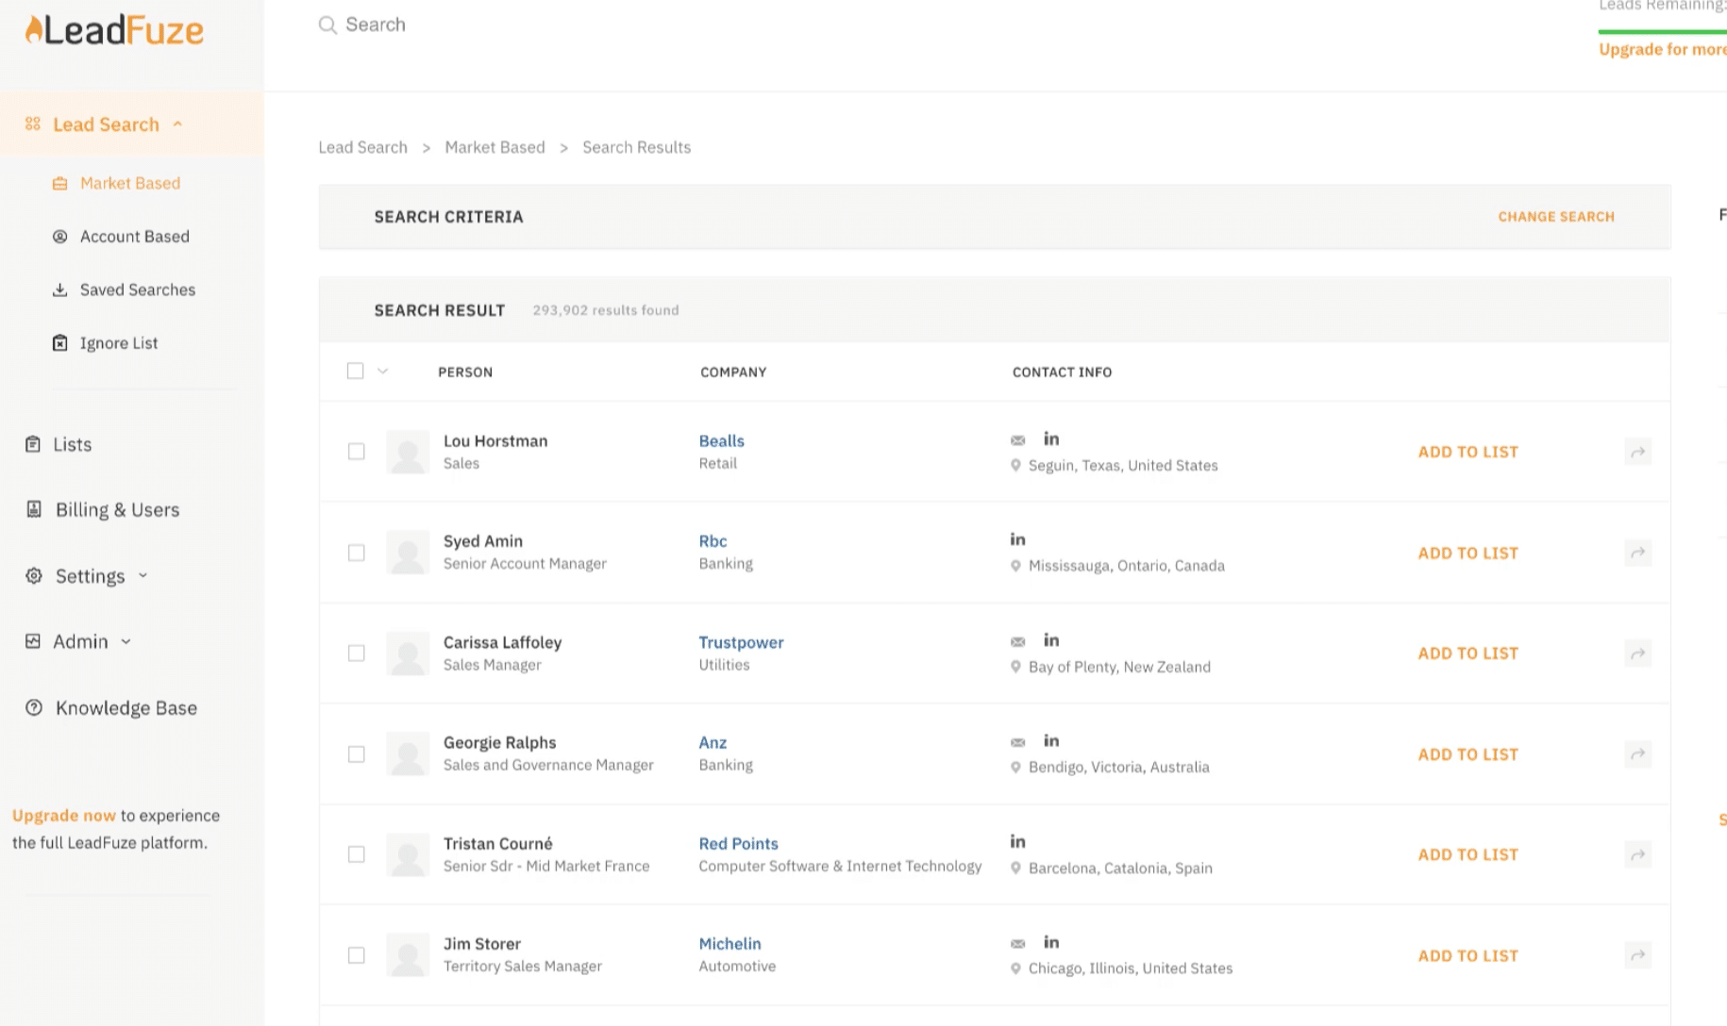Click share arrow for Tristan Courné
Viewport: 1727px width, 1026px height.
coord(1638,854)
